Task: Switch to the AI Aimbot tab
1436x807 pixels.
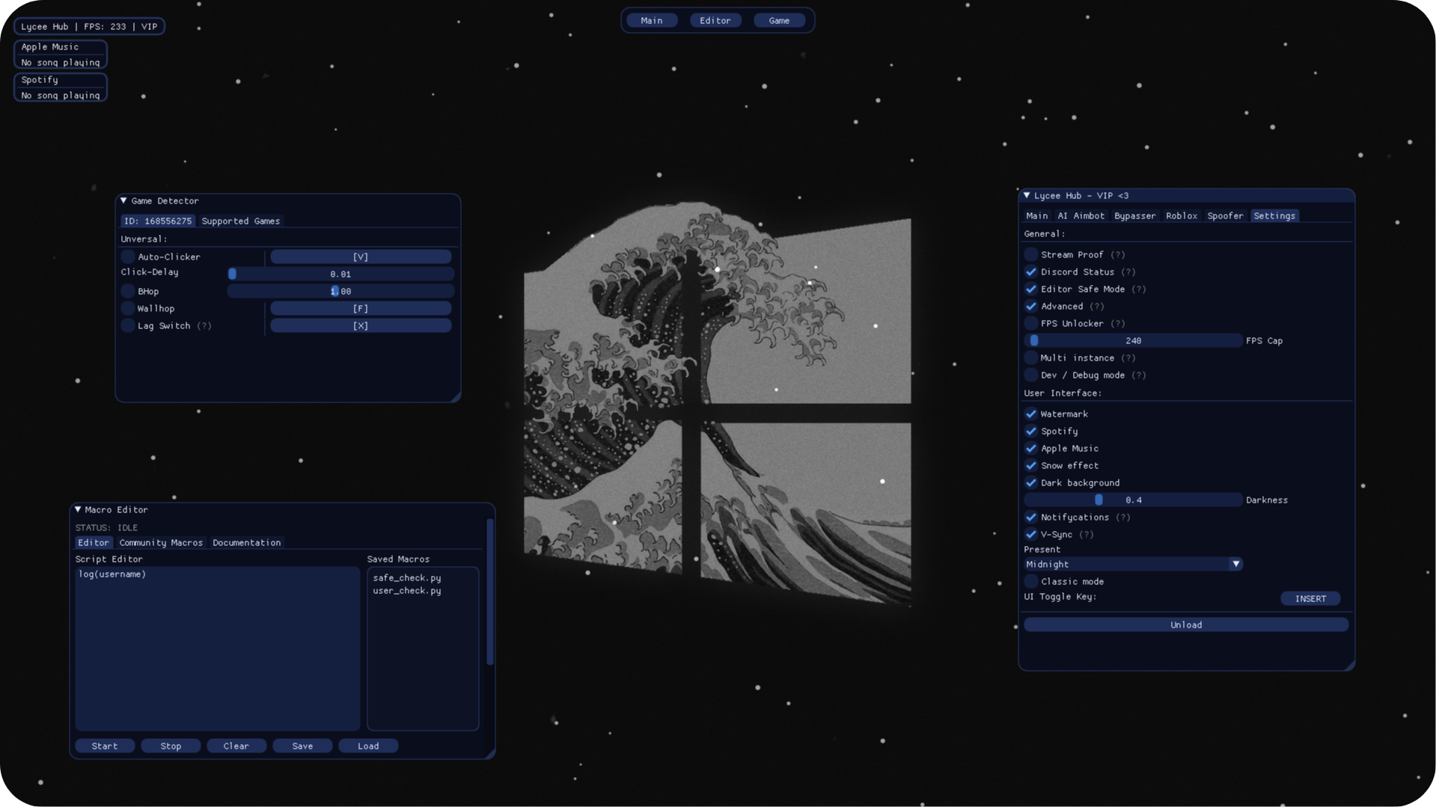Action: 1081,215
